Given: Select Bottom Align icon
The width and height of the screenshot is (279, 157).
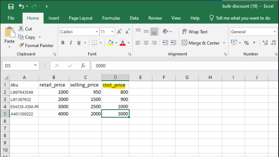Looking at the screenshot, I should [x=154, y=32].
